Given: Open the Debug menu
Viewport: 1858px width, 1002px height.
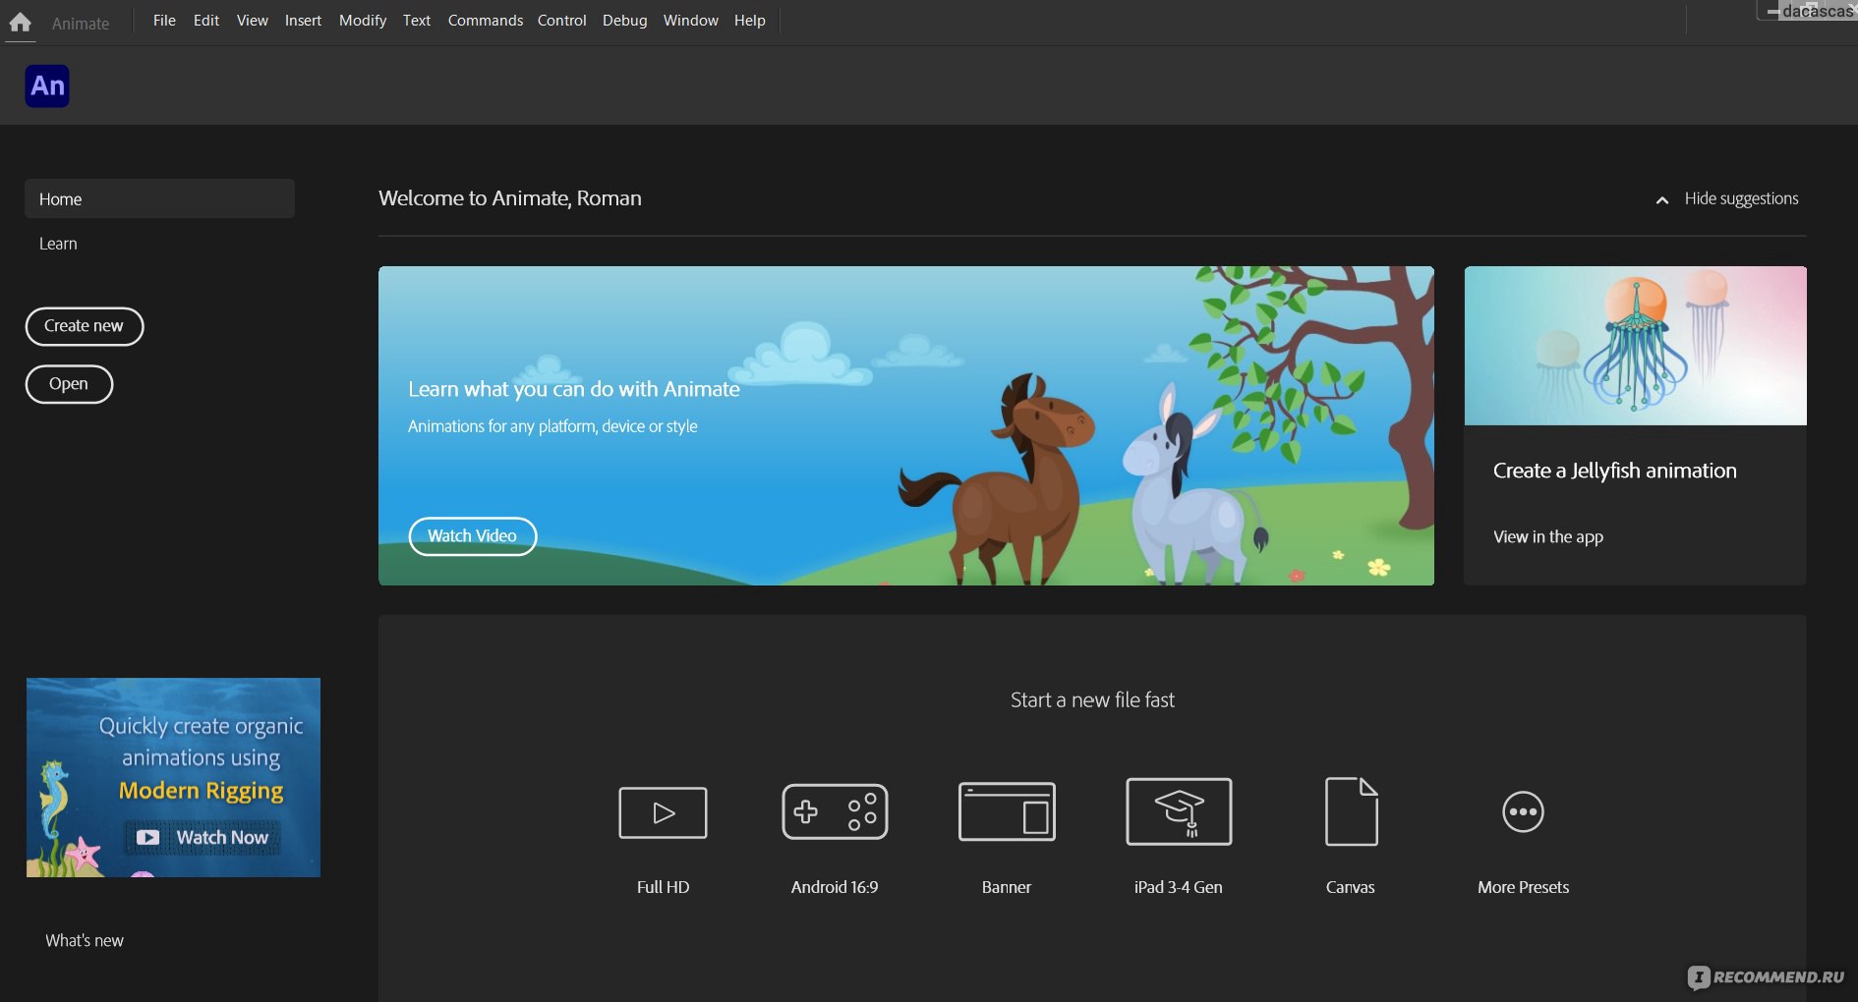Looking at the screenshot, I should coord(624,21).
